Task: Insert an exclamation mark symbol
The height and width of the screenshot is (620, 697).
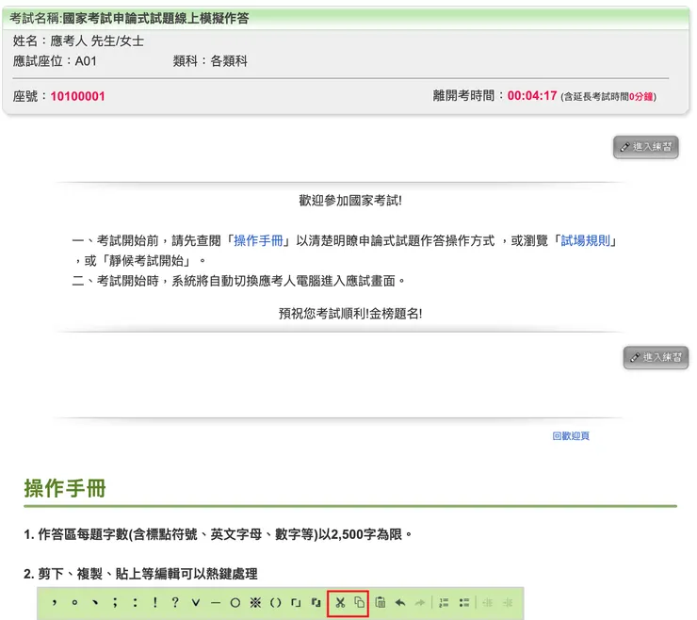Action: pos(155,603)
